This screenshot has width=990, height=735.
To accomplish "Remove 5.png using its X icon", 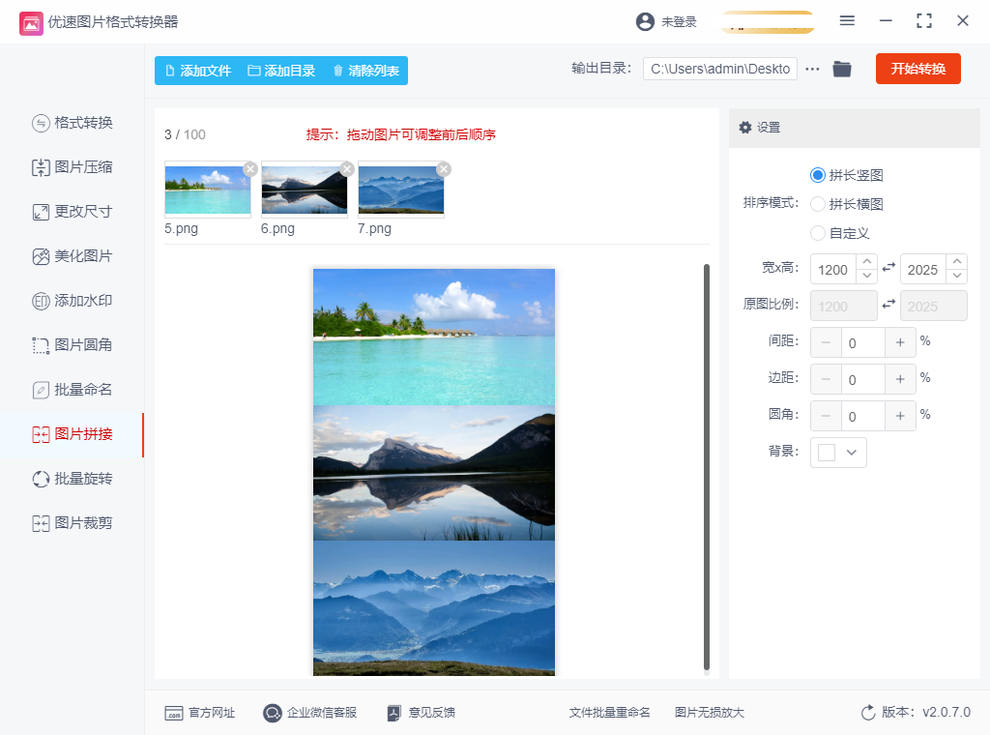I will (x=250, y=168).
